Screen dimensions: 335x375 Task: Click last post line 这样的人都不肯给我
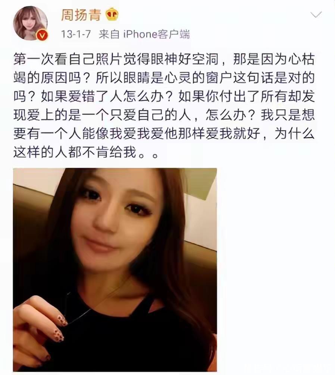point(86,152)
